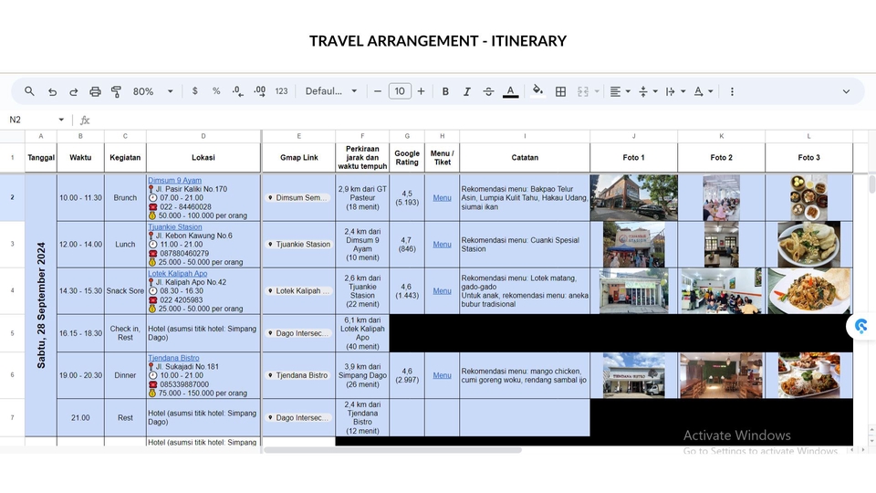Decrease font size with minus button

click(x=378, y=91)
